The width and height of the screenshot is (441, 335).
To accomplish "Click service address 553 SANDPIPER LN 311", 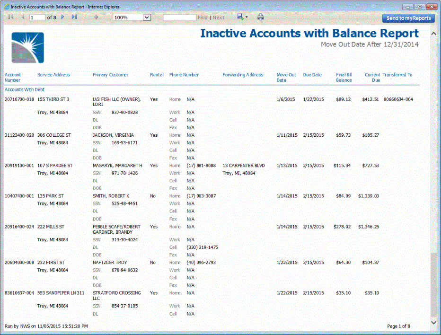I will coord(61,293).
